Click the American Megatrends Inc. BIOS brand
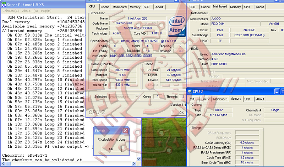The image size is (284, 167). click(247, 54)
